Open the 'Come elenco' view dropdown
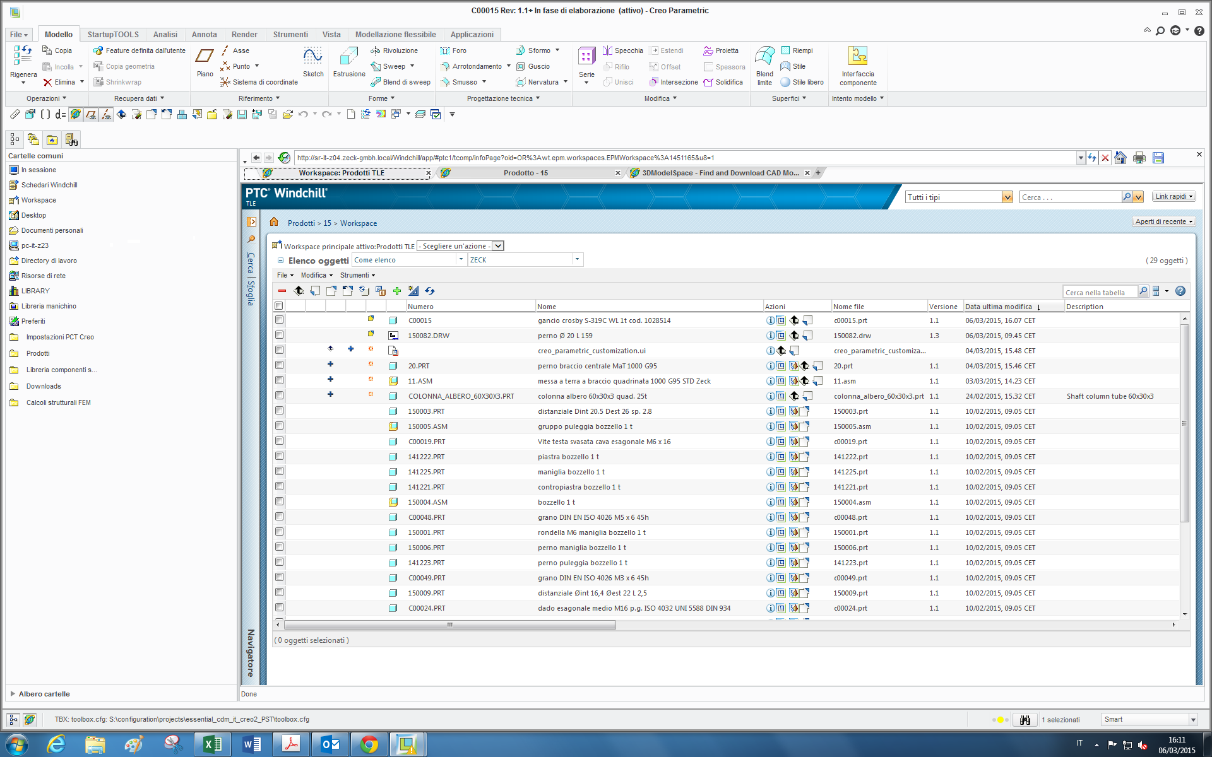Viewport: 1212px width, 757px height. coord(461,259)
